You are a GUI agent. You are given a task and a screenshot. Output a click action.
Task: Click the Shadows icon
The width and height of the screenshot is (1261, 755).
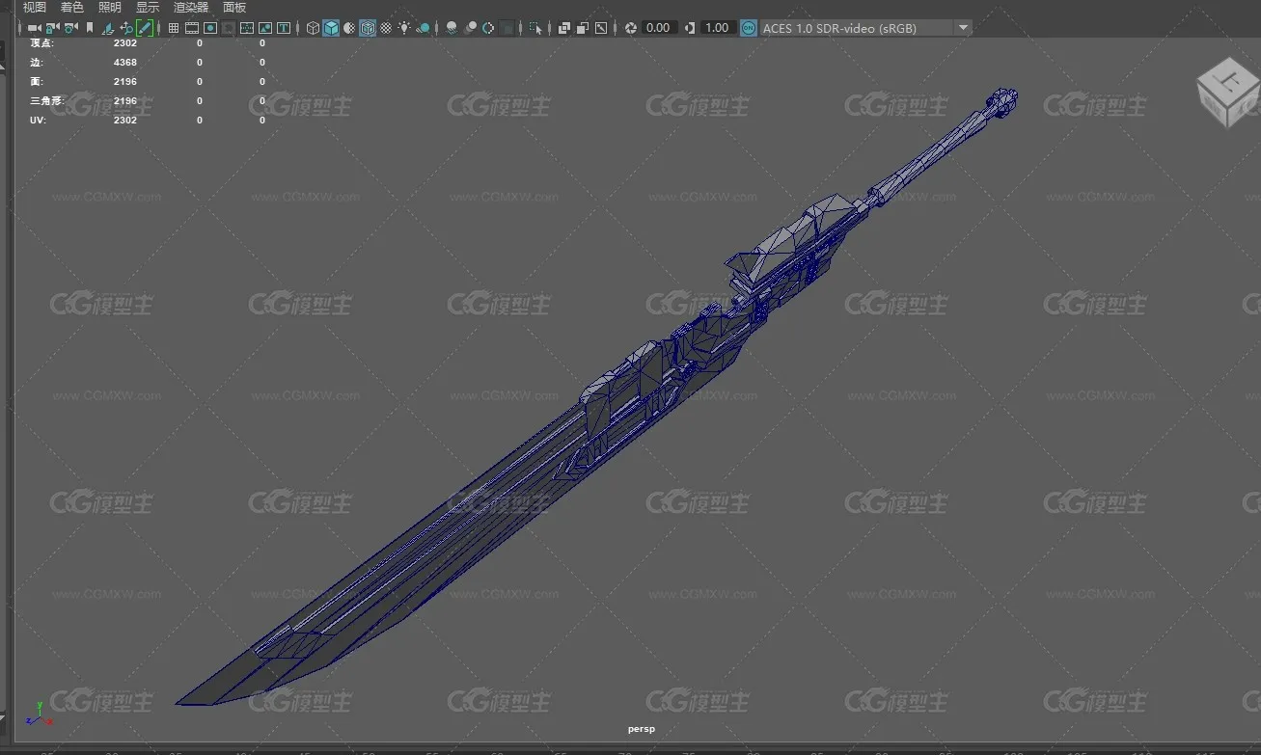424,28
